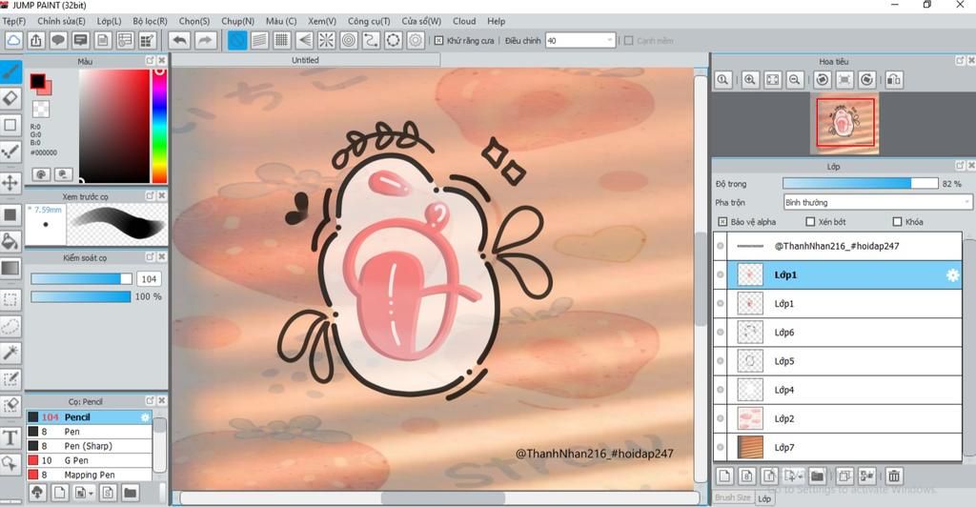Click zoom out icon in Hoa tiêu panel
This screenshot has width=976, height=507.
coord(795,80)
